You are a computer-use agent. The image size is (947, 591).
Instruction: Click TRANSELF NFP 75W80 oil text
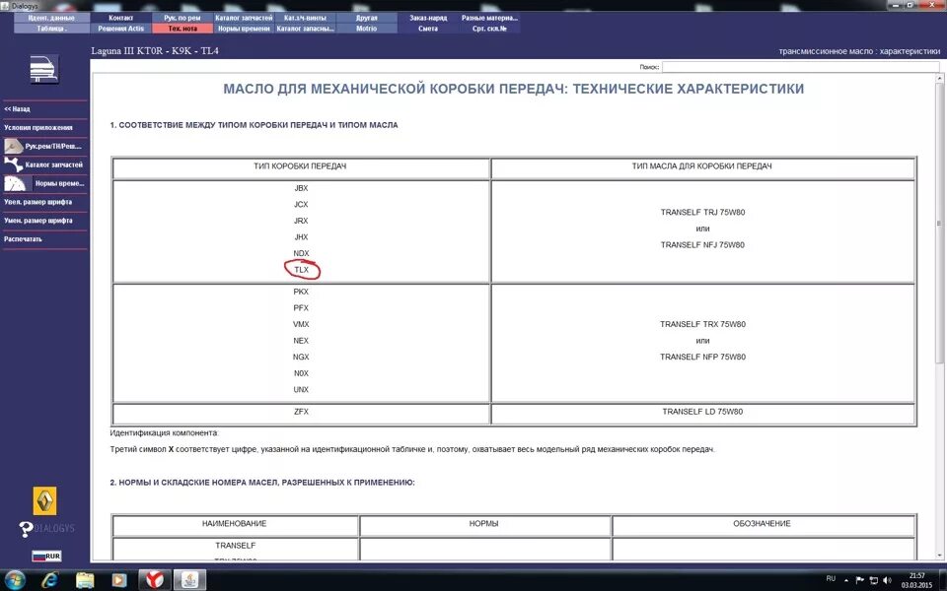tap(702, 357)
